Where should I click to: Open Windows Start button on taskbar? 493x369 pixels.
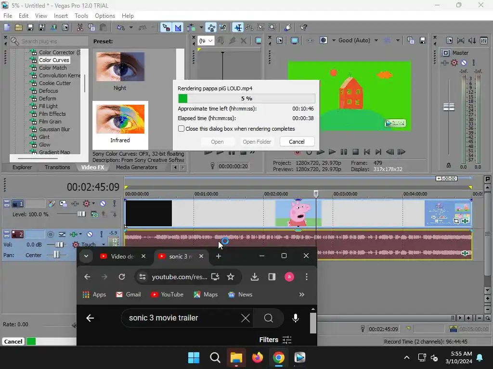(194, 357)
